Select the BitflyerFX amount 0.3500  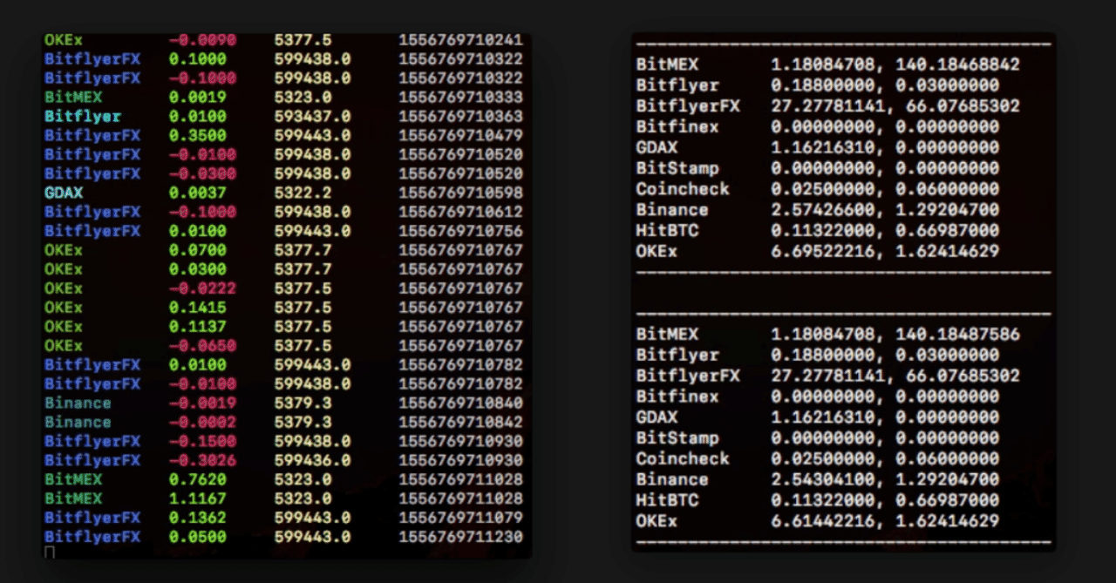click(x=198, y=136)
